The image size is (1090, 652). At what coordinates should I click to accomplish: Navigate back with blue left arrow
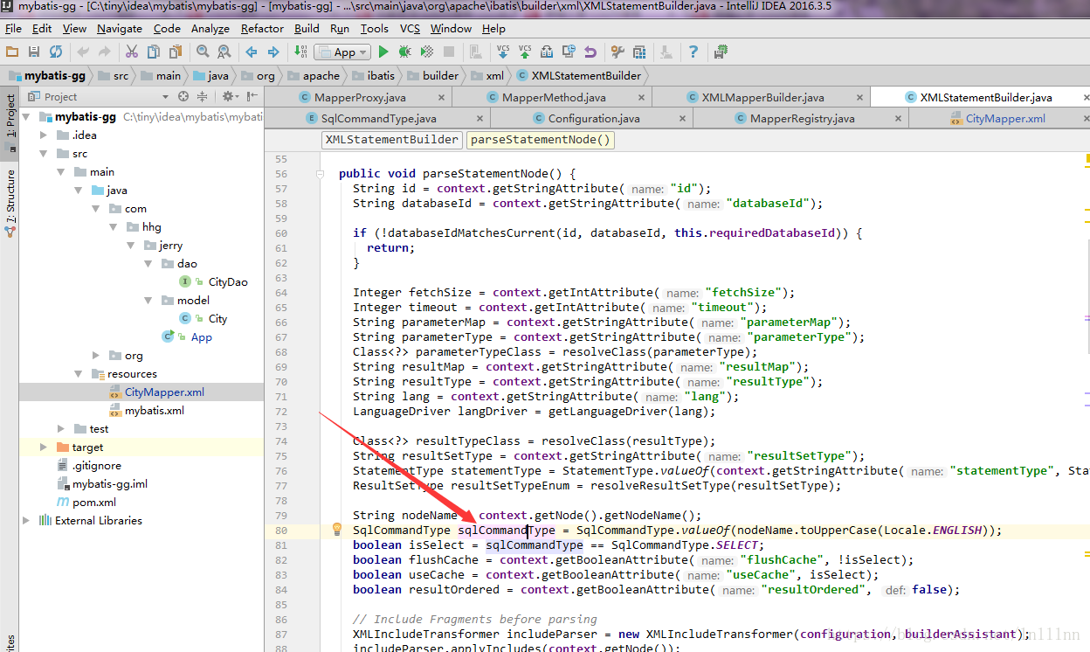pyautogui.click(x=252, y=52)
